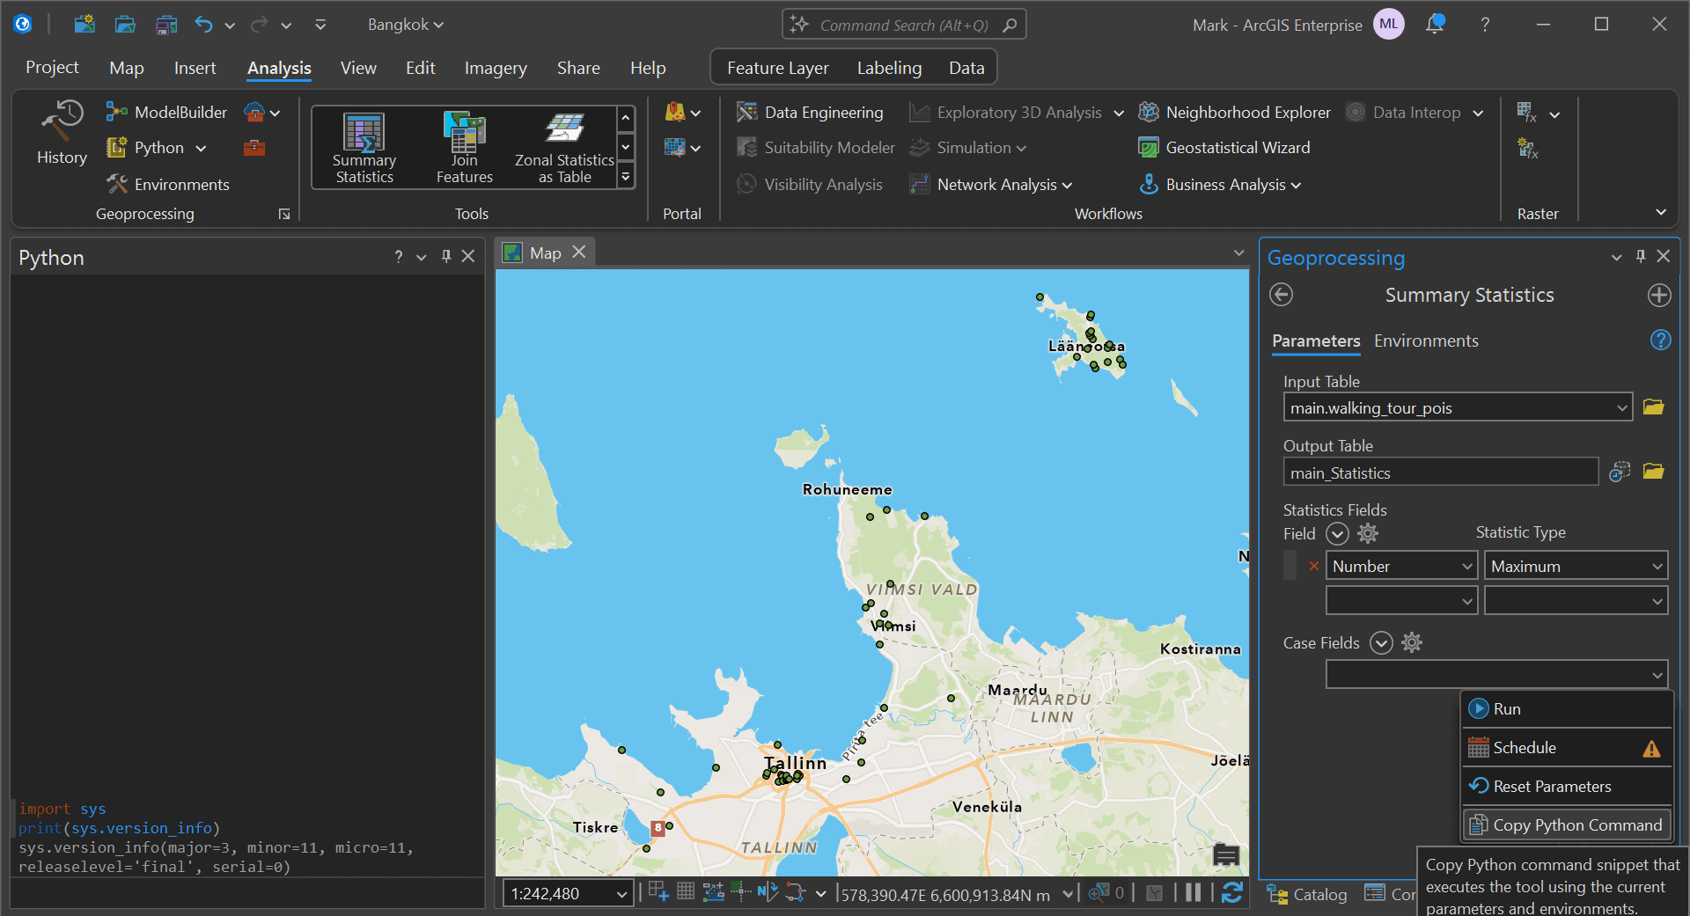Viewport: 1690px width, 916px height.
Task: Toggle auto-hide pin on Geoprocessing pane
Action: click(x=1641, y=256)
